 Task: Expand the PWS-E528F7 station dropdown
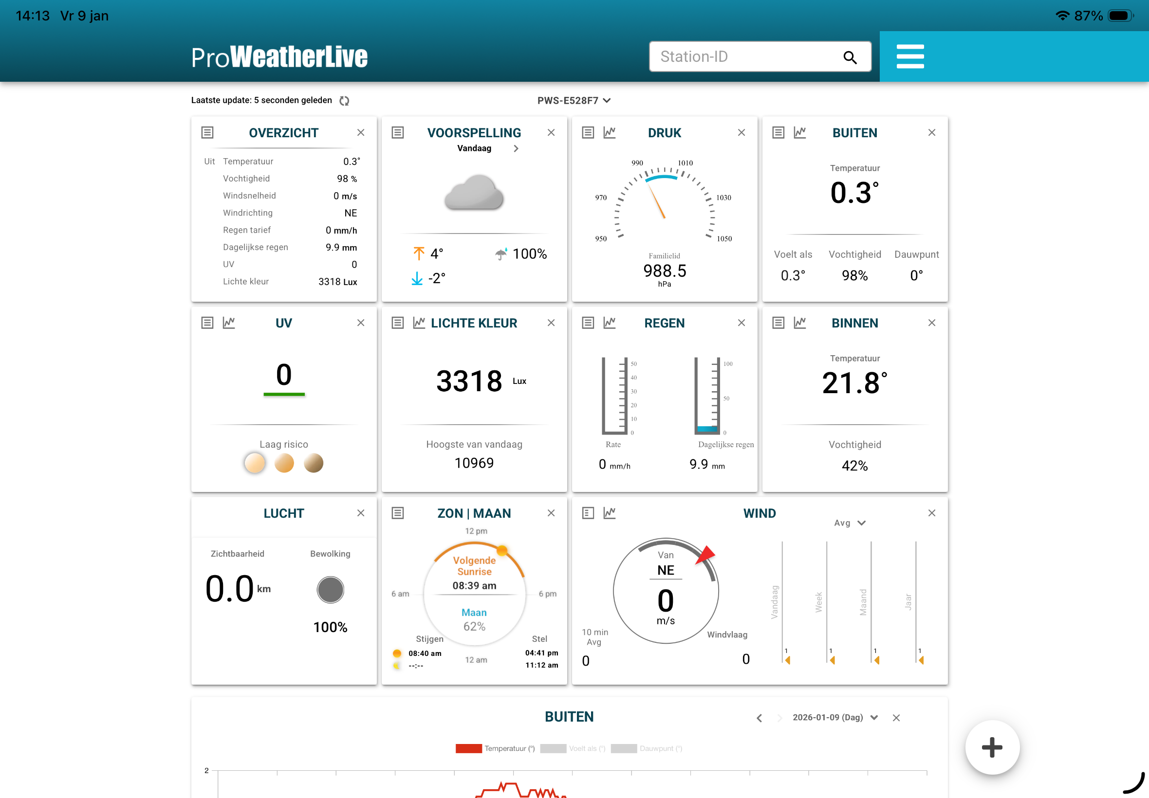[x=574, y=101]
